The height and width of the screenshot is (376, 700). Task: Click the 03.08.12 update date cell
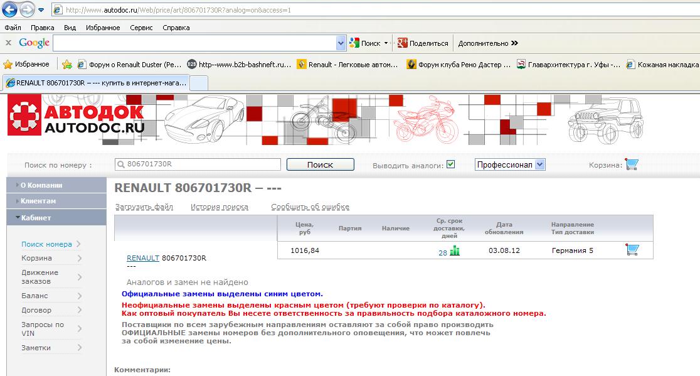504,250
